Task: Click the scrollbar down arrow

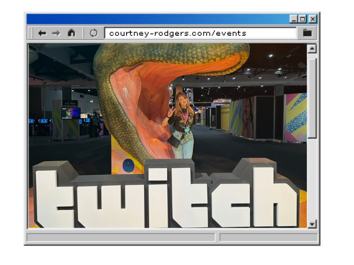Action: [312, 224]
